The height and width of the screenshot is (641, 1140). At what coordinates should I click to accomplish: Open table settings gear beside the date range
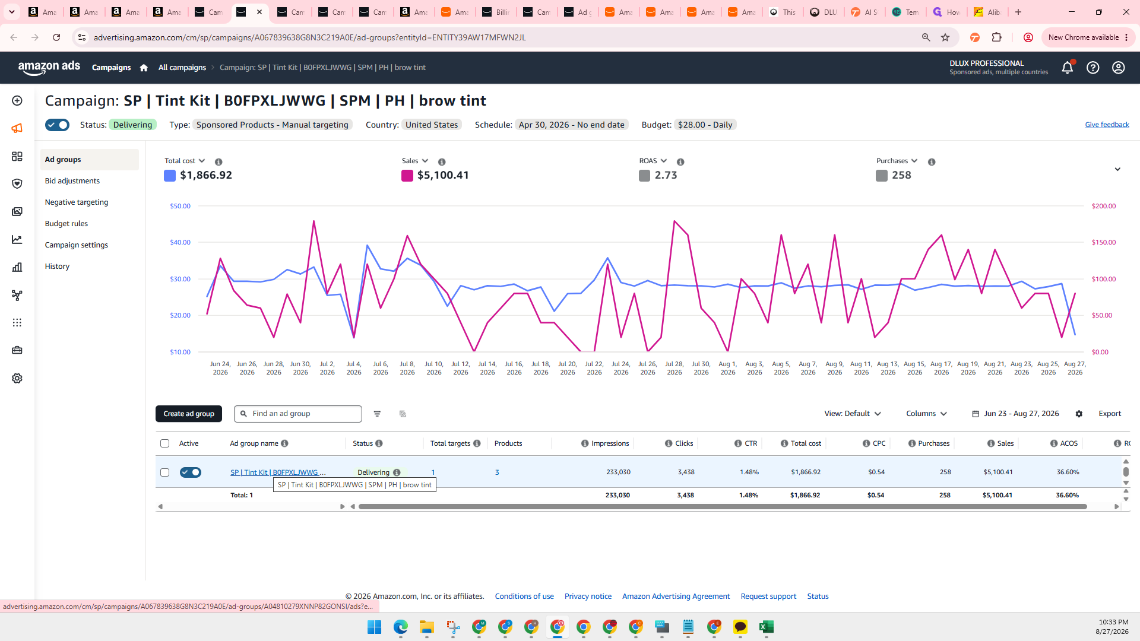[1079, 414]
